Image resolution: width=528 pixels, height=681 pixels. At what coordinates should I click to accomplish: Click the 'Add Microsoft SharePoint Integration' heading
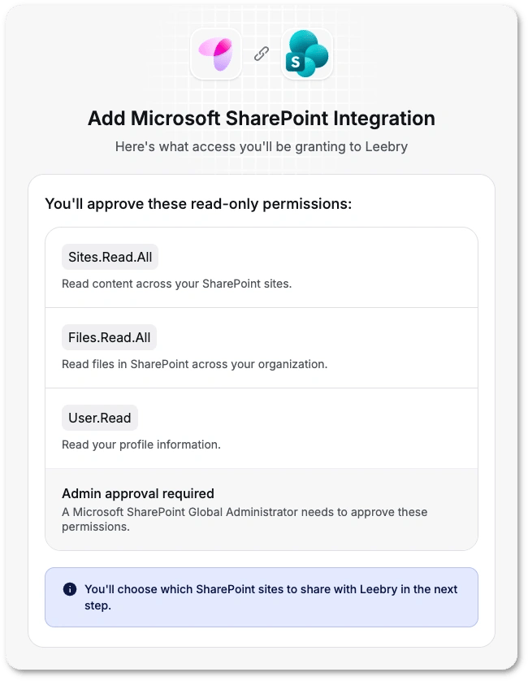click(262, 118)
